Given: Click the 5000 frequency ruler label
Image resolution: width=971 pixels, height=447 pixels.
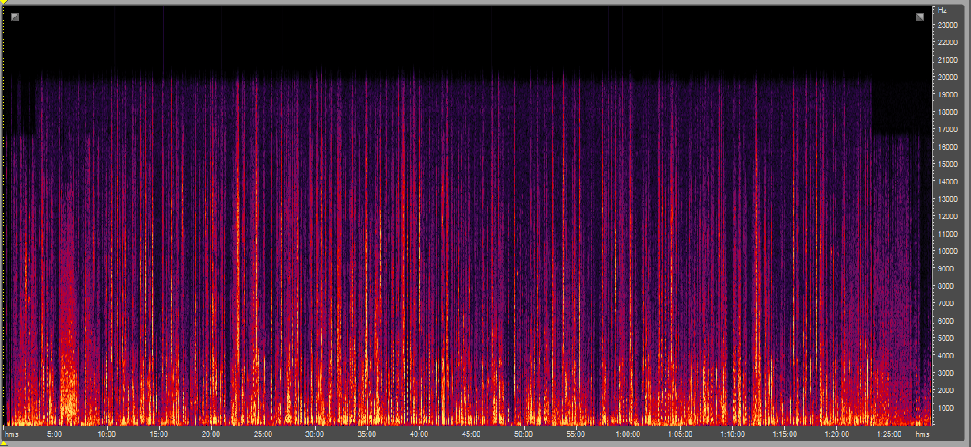Looking at the screenshot, I should pos(946,339).
